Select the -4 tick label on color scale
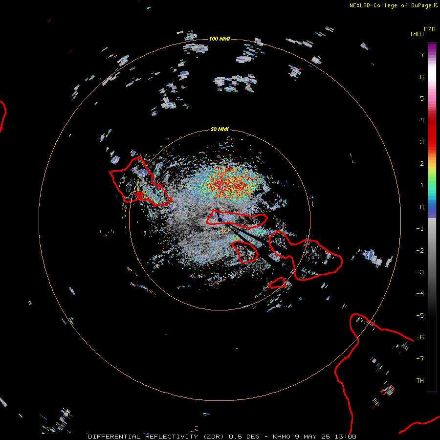The height and width of the screenshot is (440, 440). (x=420, y=294)
